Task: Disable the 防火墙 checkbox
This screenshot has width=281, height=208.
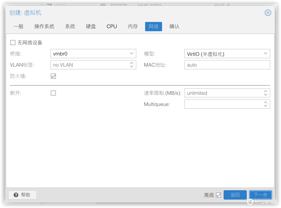Action: tap(53, 76)
